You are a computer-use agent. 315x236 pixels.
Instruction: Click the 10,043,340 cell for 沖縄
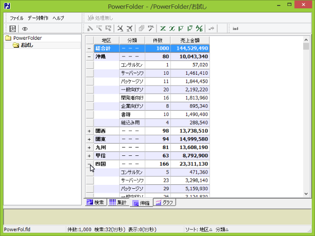[x=190, y=57]
